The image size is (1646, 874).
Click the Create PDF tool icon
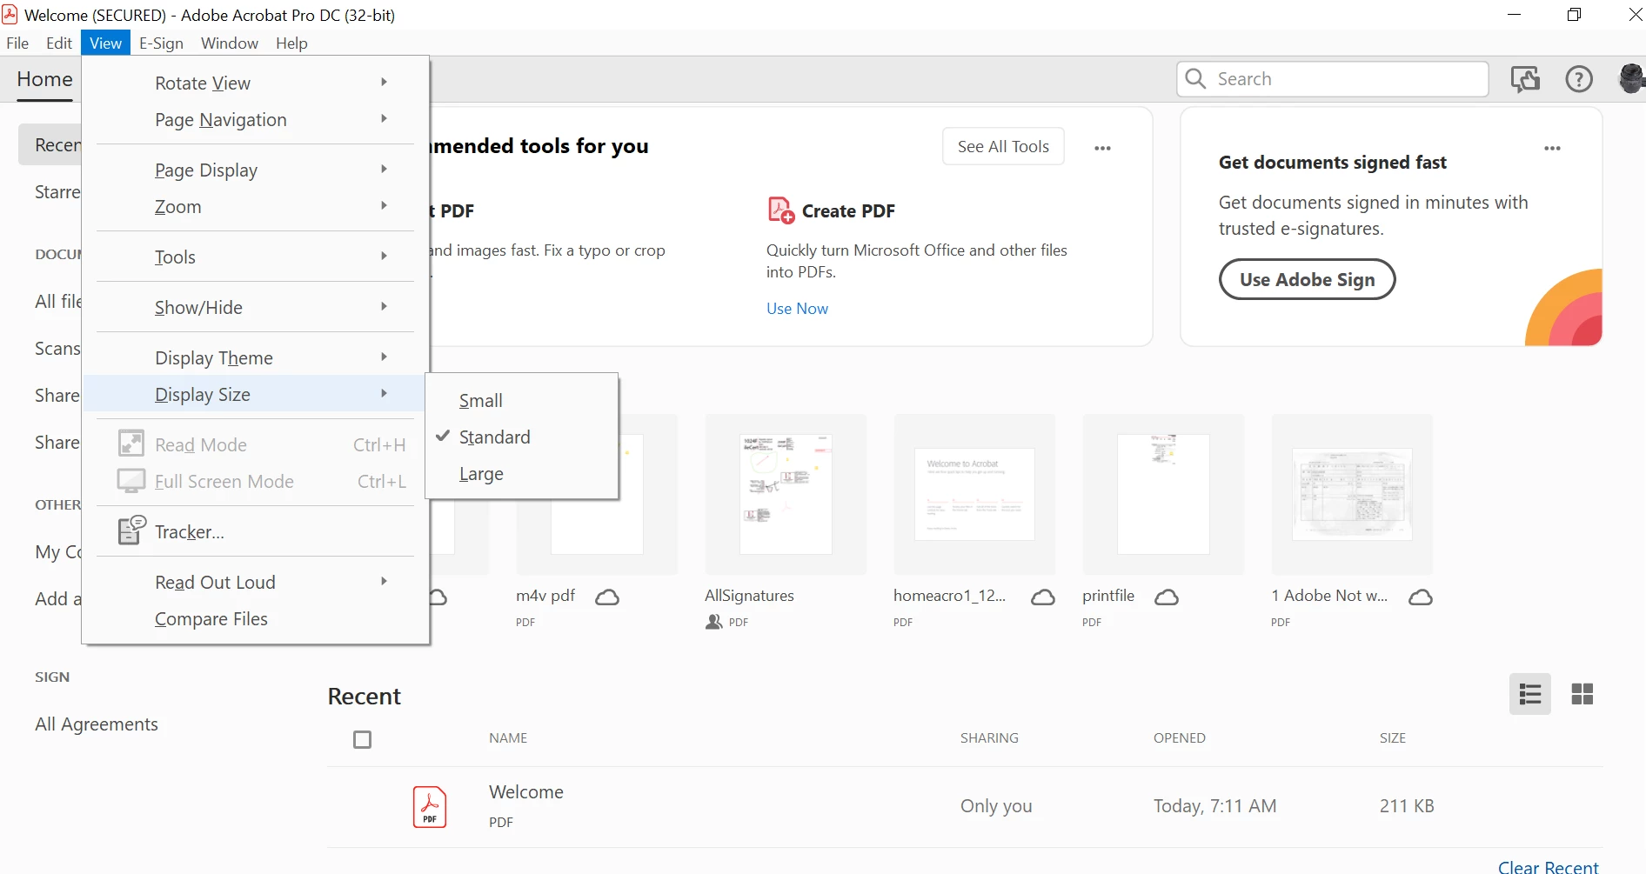pos(780,210)
